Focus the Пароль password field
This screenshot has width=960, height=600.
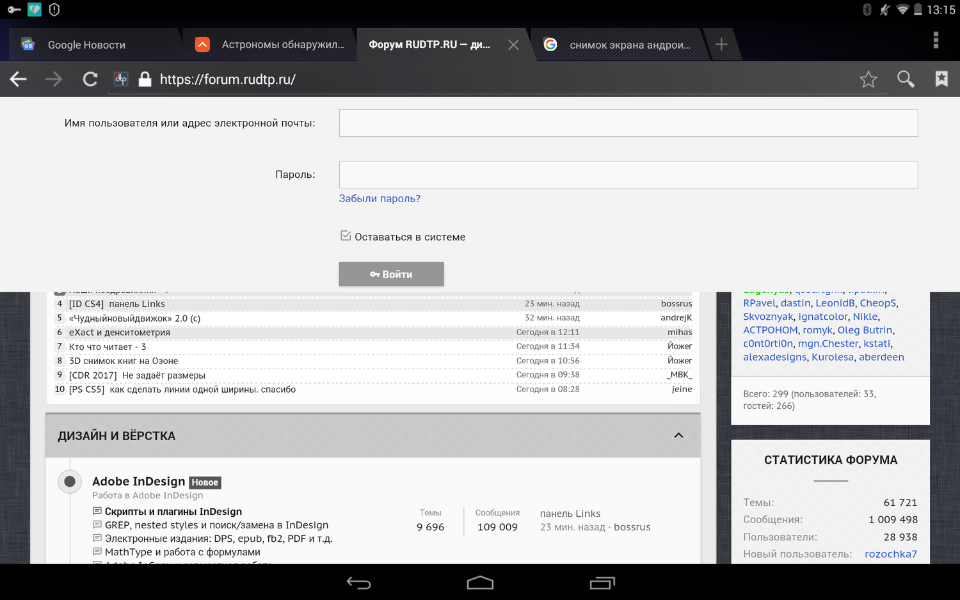(628, 175)
